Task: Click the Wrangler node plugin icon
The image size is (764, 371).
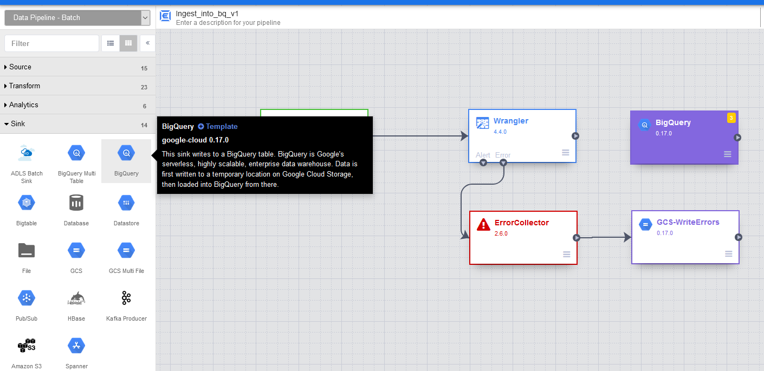Action: (x=482, y=123)
